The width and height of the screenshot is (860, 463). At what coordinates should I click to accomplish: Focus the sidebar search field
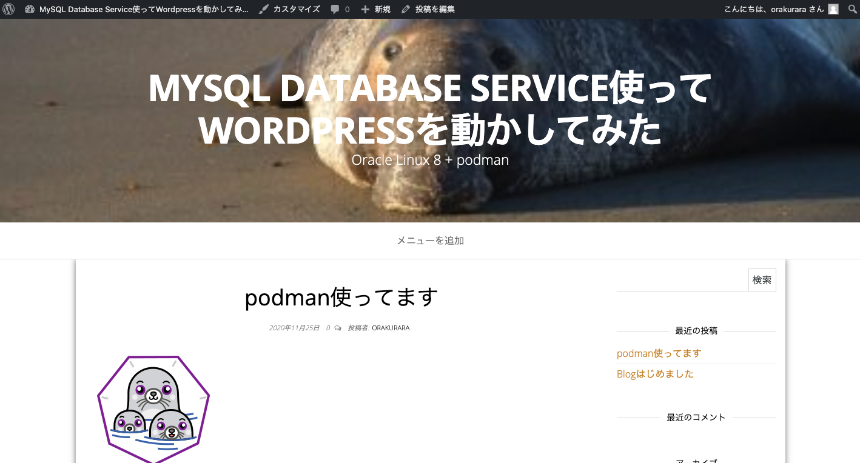[682, 280]
